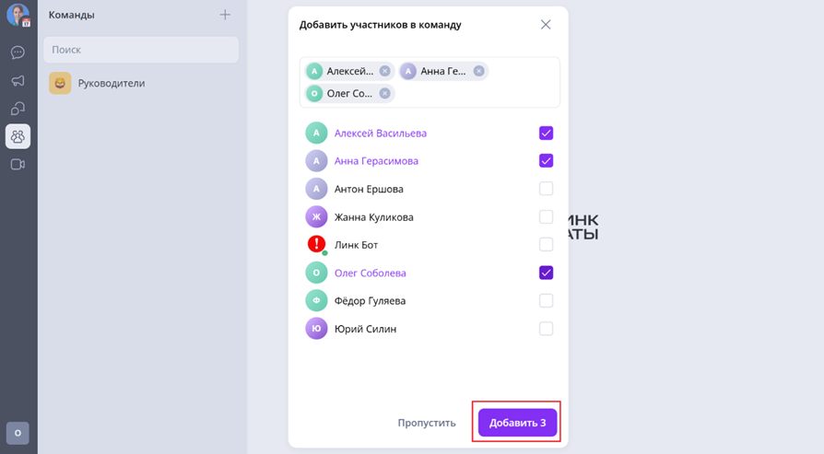Viewport: 824px width, 454px height.
Task: Open the chats icon in sidebar
Action: (18, 52)
